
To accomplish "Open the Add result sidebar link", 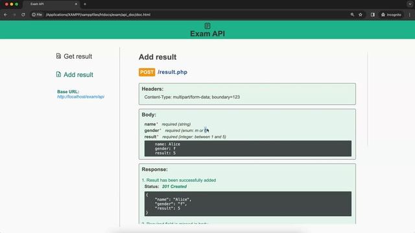I will click(78, 75).
